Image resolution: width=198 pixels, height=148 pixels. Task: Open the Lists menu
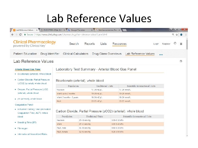[104, 44]
